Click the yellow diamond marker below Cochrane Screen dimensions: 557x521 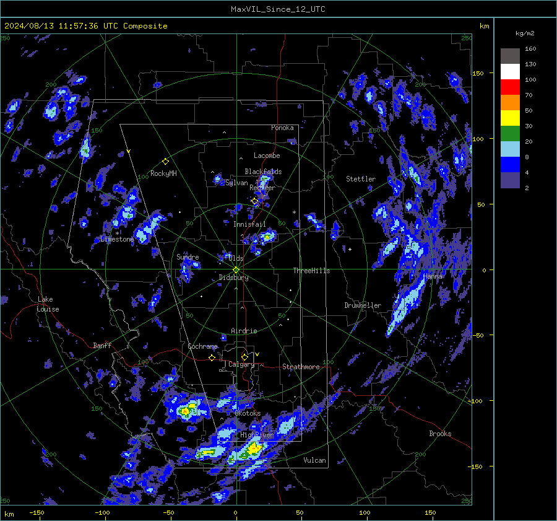pyautogui.click(x=212, y=357)
